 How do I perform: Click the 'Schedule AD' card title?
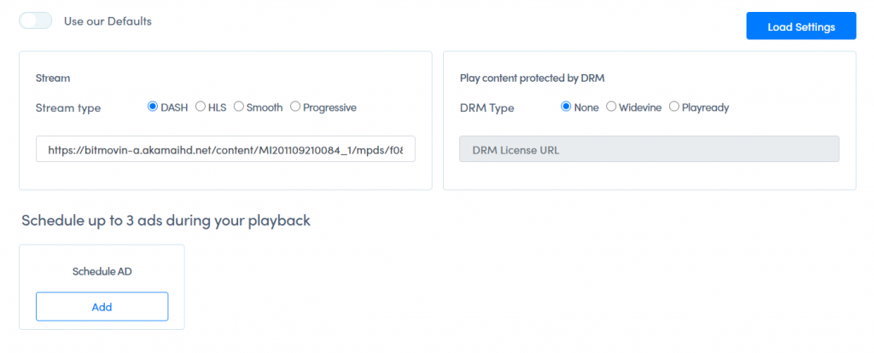click(x=102, y=271)
